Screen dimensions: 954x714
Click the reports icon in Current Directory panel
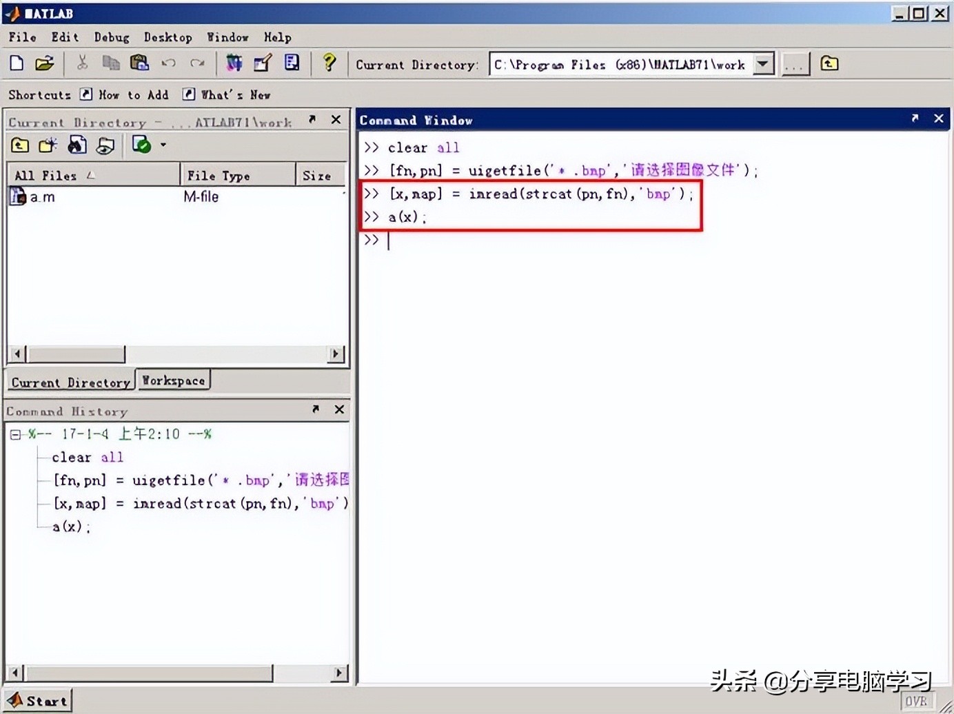(x=105, y=145)
